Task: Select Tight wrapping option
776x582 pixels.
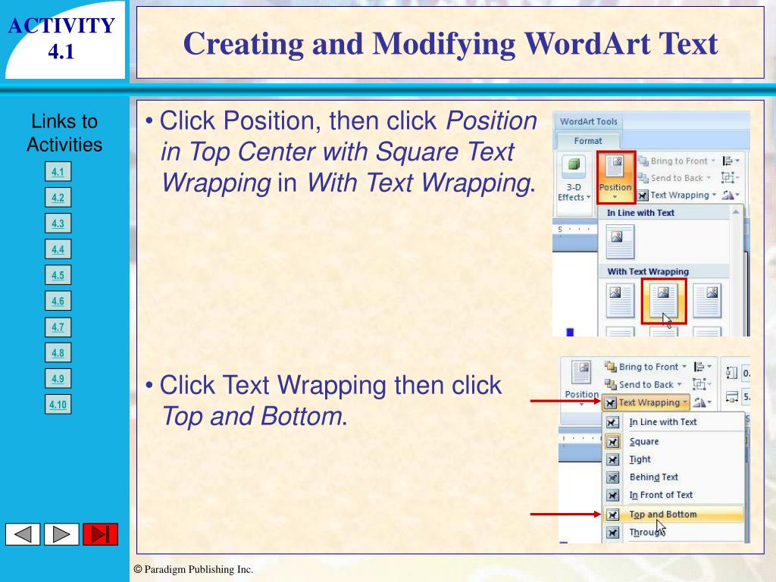Action: click(x=674, y=459)
